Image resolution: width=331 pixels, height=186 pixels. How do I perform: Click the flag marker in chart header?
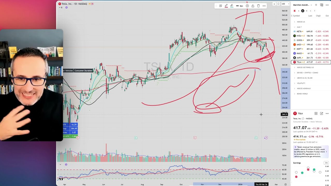pyautogui.click(x=90, y=4)
